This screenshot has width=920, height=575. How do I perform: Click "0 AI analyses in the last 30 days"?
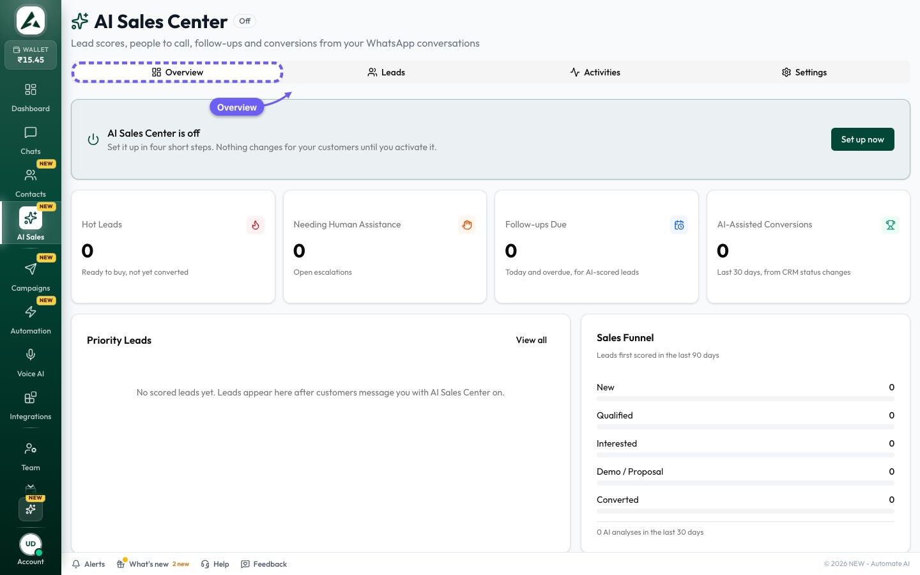pyautogui.click(x=650, y=532)
